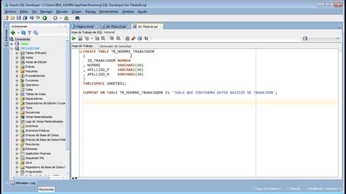Click the New file icon in main toolbar
The height and width of the screenshot is (194, 346).
[6, 18]
